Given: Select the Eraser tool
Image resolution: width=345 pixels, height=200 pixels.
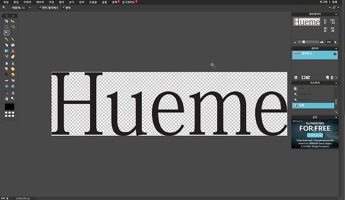Looking at the screenshot, I should (7, 45).
